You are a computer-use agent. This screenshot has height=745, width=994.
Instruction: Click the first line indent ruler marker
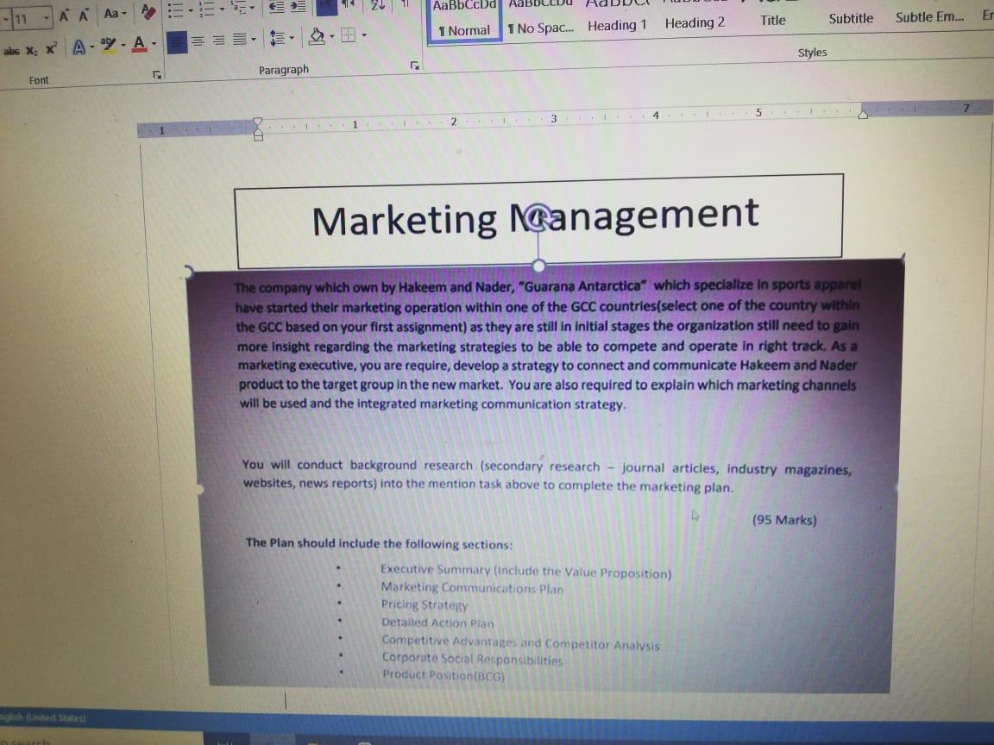pyautogui.click(x=257, y=121)
